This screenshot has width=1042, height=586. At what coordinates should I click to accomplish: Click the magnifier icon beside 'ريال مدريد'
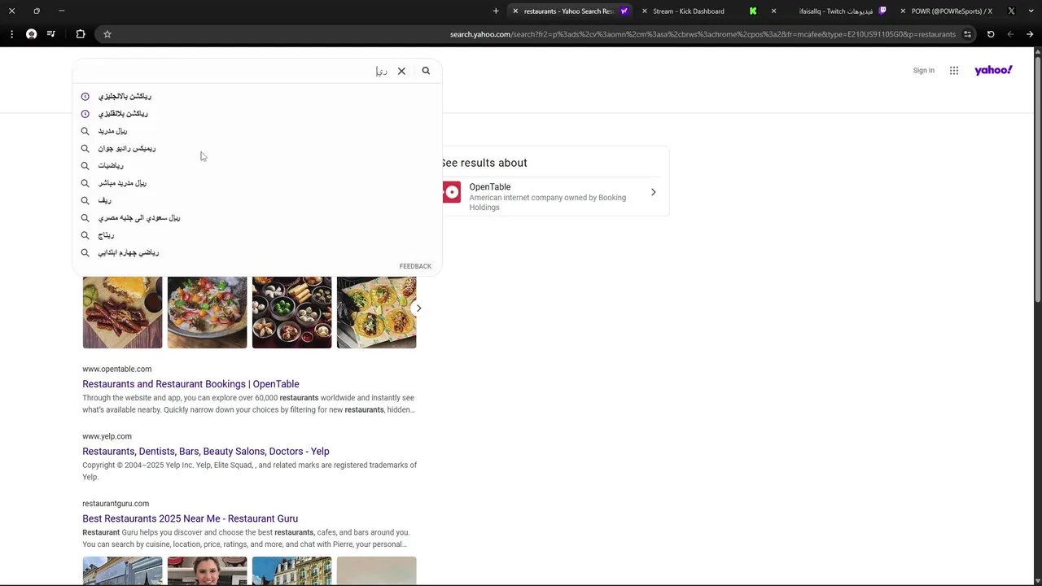tap(85, 131)
